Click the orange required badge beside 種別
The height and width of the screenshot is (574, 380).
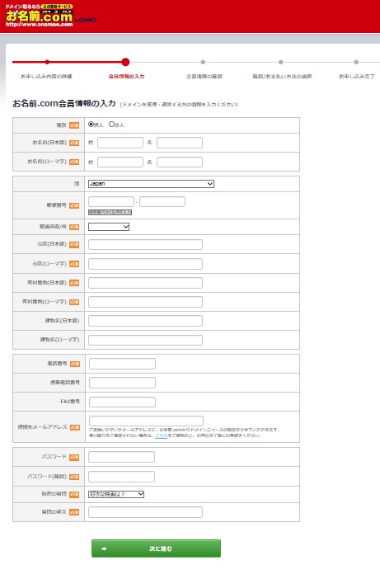click(x=74, y=125)
